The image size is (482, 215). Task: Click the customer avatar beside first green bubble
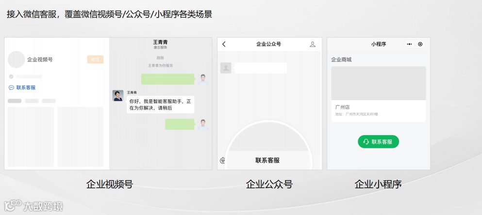coord(203,79)
